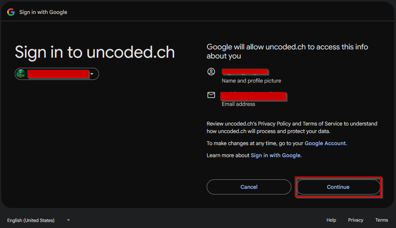This screenshot has width=396, height=228.
Task: Click the Google logo icon
Action: click(x=11, y=12)
